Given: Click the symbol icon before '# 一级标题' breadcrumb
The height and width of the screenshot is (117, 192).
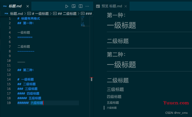Looking at the screenshot, I should (29, 14).
